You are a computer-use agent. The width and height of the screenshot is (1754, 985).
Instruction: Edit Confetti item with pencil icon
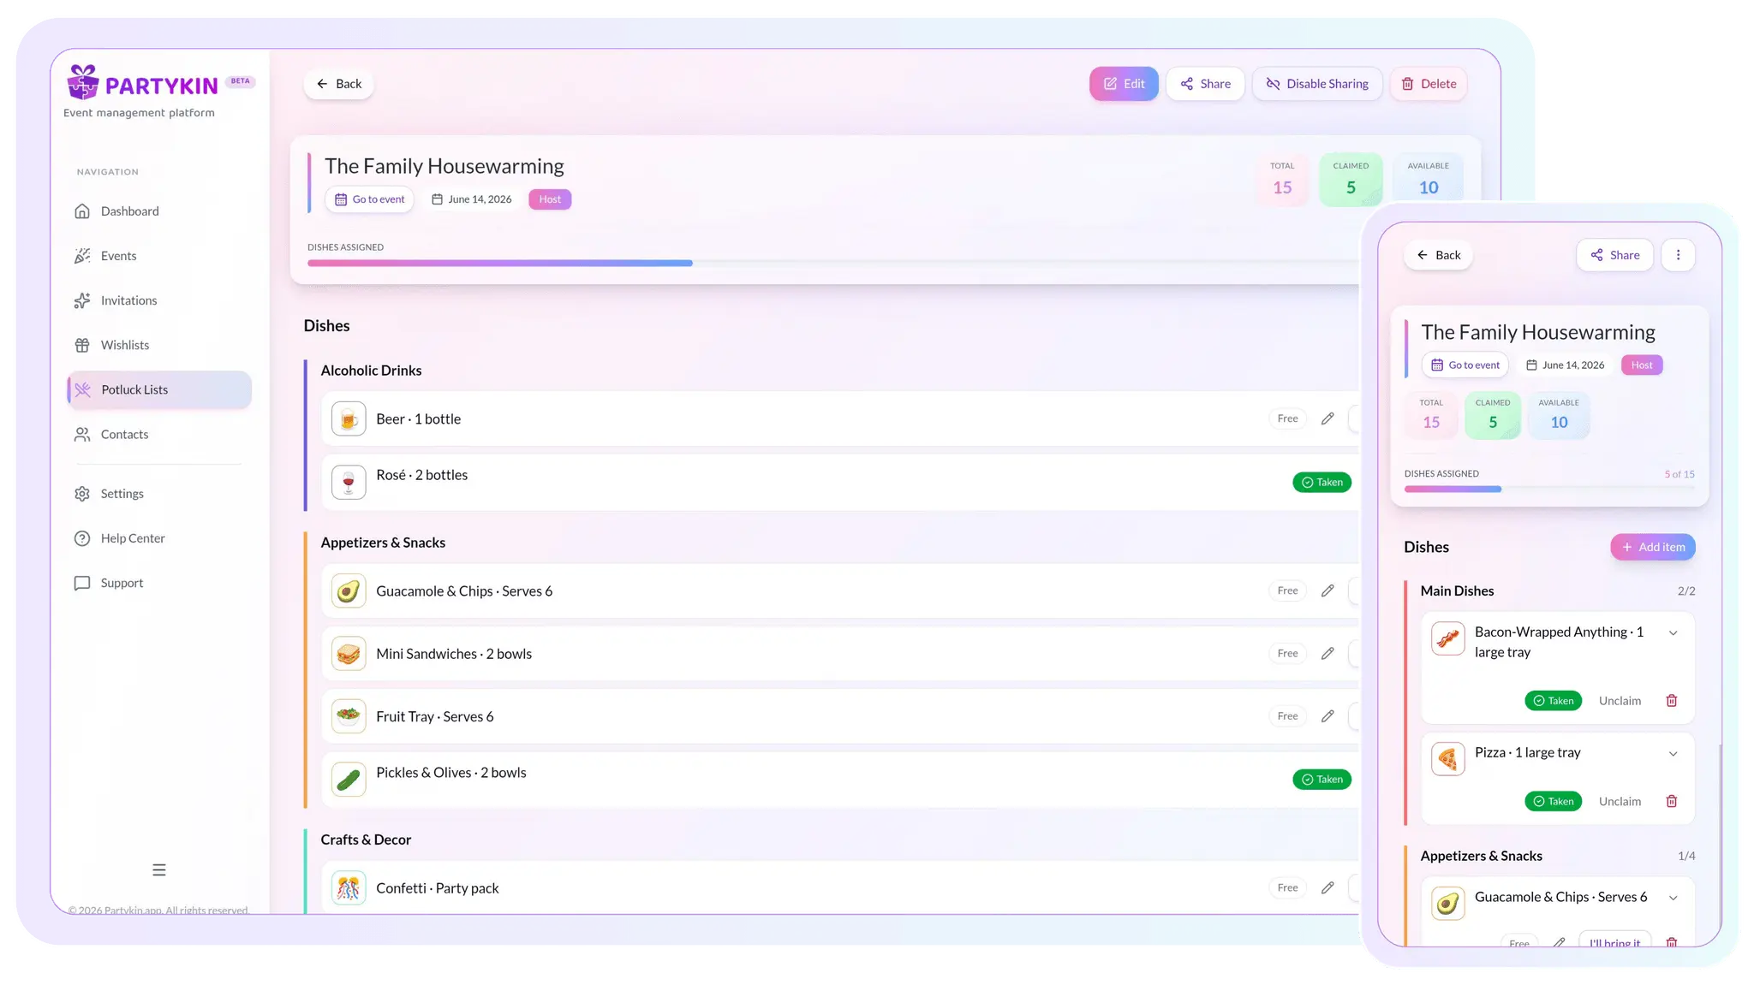(x=1327, y=887)
